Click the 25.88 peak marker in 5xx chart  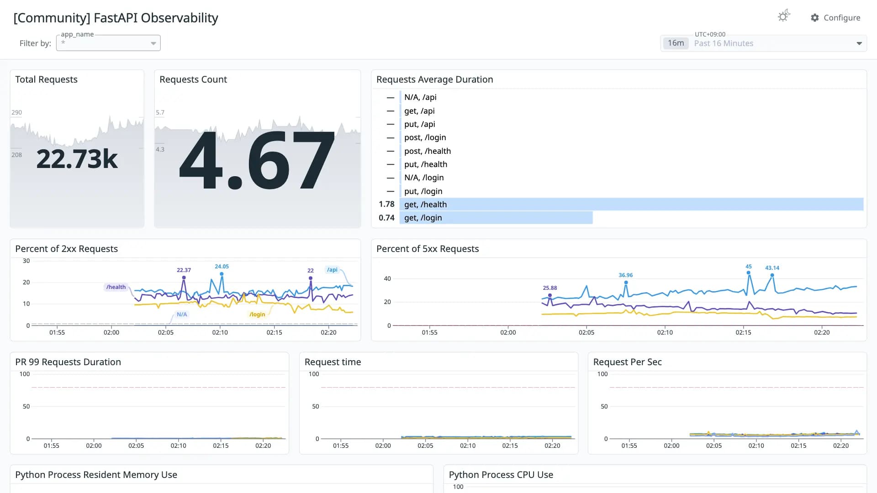[x=550, y=295]
